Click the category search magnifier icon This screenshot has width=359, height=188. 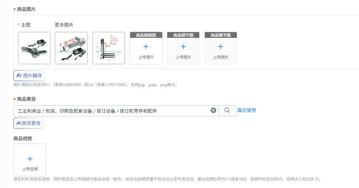click(227, 111)
